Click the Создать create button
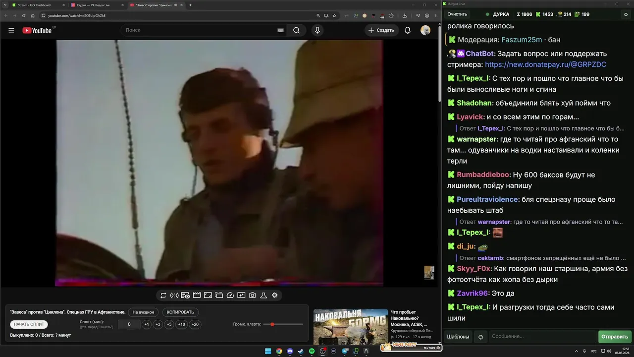The image size is (634, 357). pos(381,30)
